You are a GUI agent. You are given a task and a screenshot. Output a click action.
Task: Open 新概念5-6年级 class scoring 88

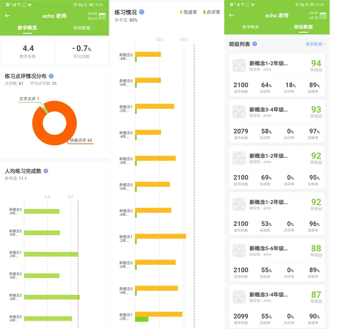point(277,260)
